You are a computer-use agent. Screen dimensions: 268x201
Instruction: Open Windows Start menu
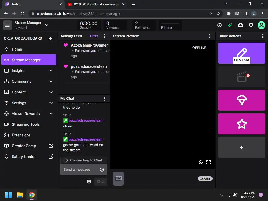click(x=8, y=195)
